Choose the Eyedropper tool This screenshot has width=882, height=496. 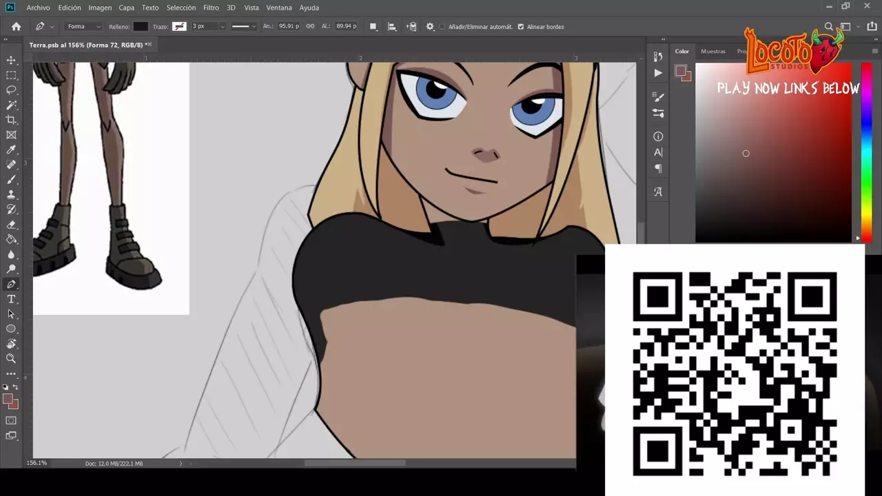(11, 150)
